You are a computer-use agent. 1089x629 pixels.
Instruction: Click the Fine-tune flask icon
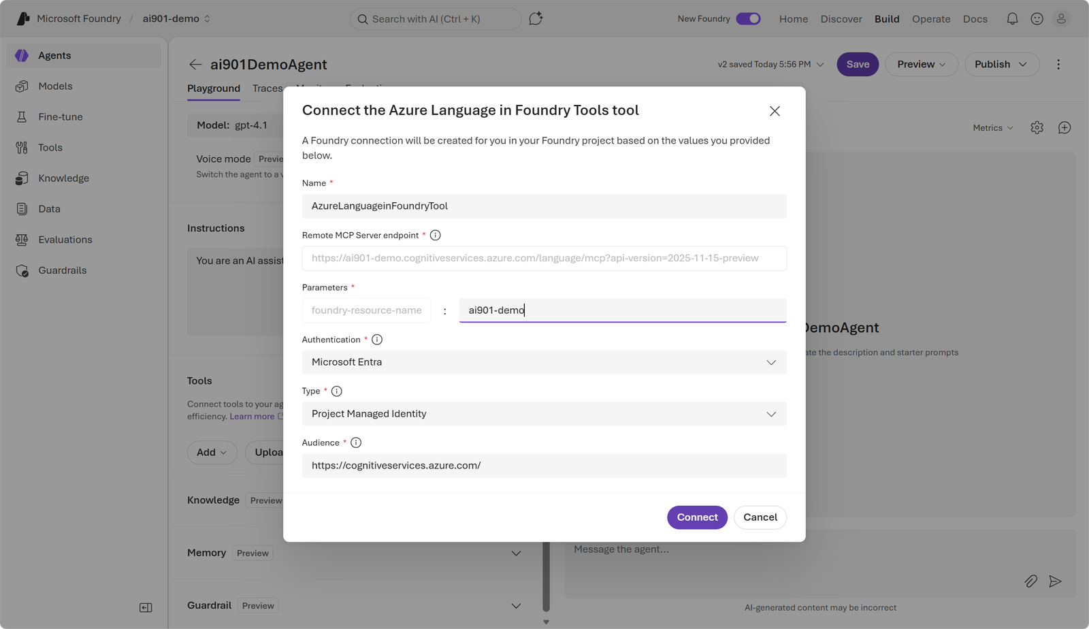pyautogui.click(x=22, y=117)
